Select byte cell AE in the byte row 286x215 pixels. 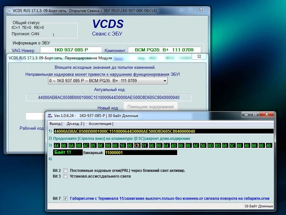[x=196, y=146]
